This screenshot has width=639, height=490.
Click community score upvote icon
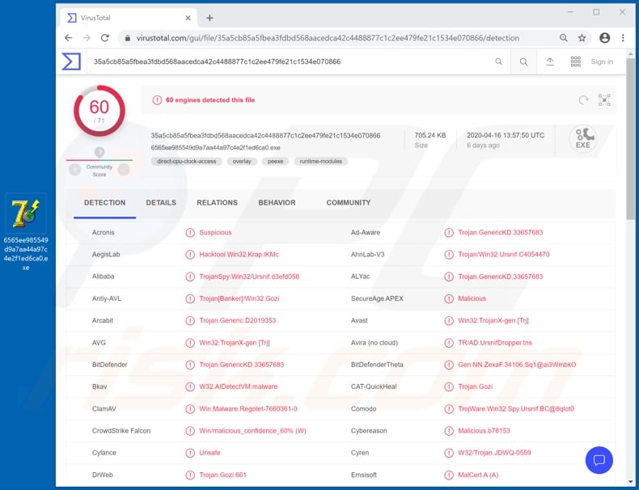point(124,170)
